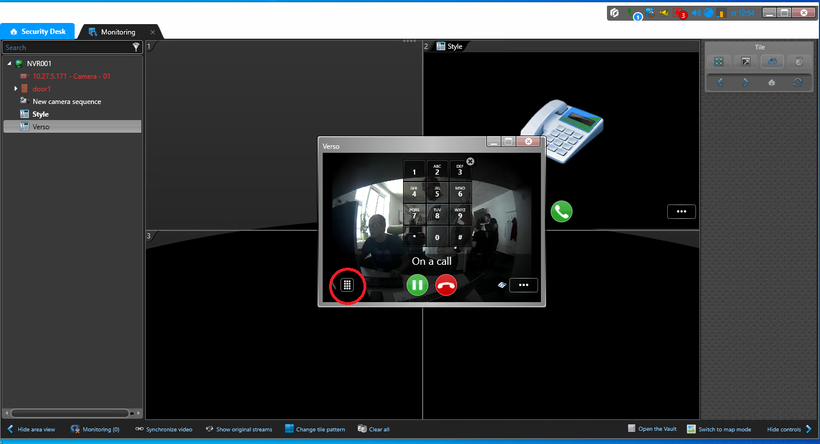Screen dimensions: 820x444
Task: Go to home in Tile navigation
Action: click(x=772, y=82)
